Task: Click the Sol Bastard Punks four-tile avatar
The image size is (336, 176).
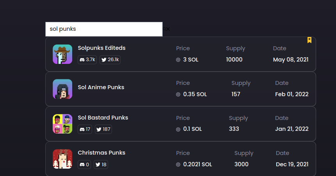Action: coord(62,124)
